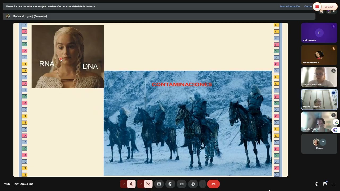Click the presenter avatar next to Marina Mozgovoj (Presentar)
The image size is (340, 191).
tap(8, 16)
